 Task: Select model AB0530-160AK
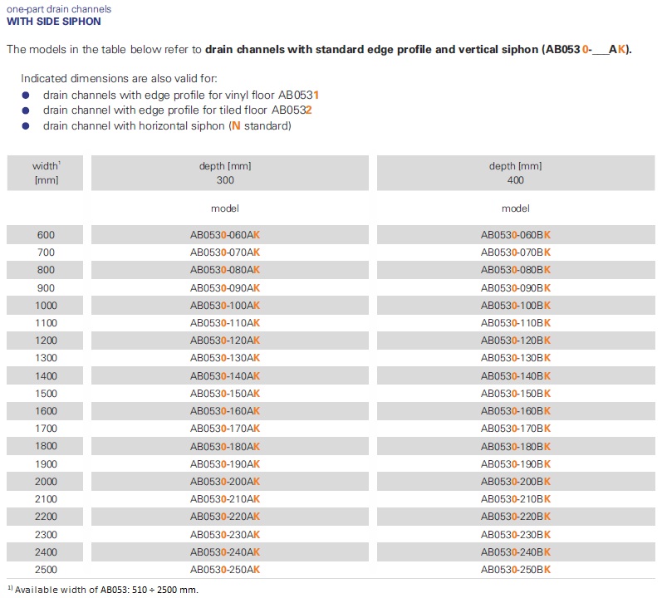point(225,410)
